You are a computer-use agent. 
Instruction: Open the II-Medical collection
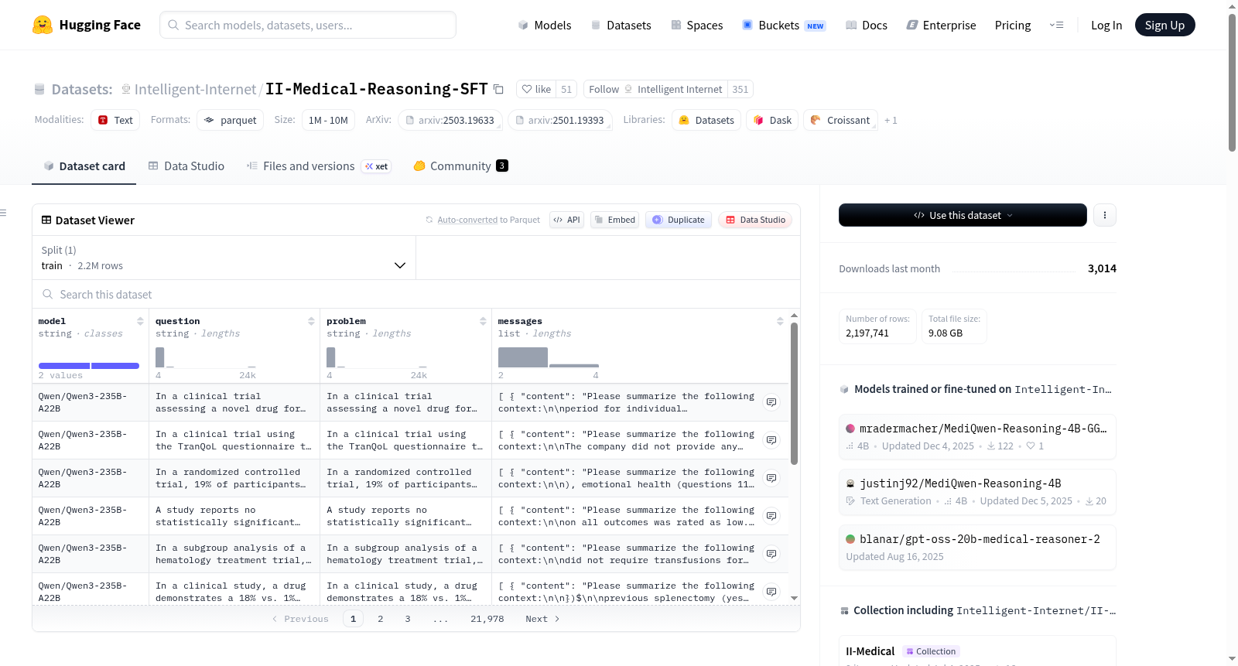[977, 651]
